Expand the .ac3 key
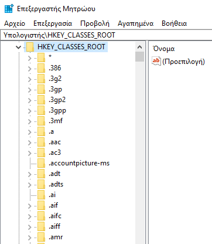The image size is (212, 244). 29,153
